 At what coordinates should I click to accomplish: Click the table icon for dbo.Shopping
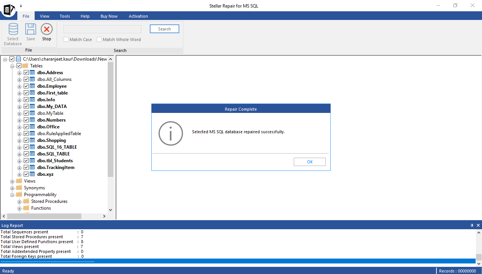pos(33,140)
